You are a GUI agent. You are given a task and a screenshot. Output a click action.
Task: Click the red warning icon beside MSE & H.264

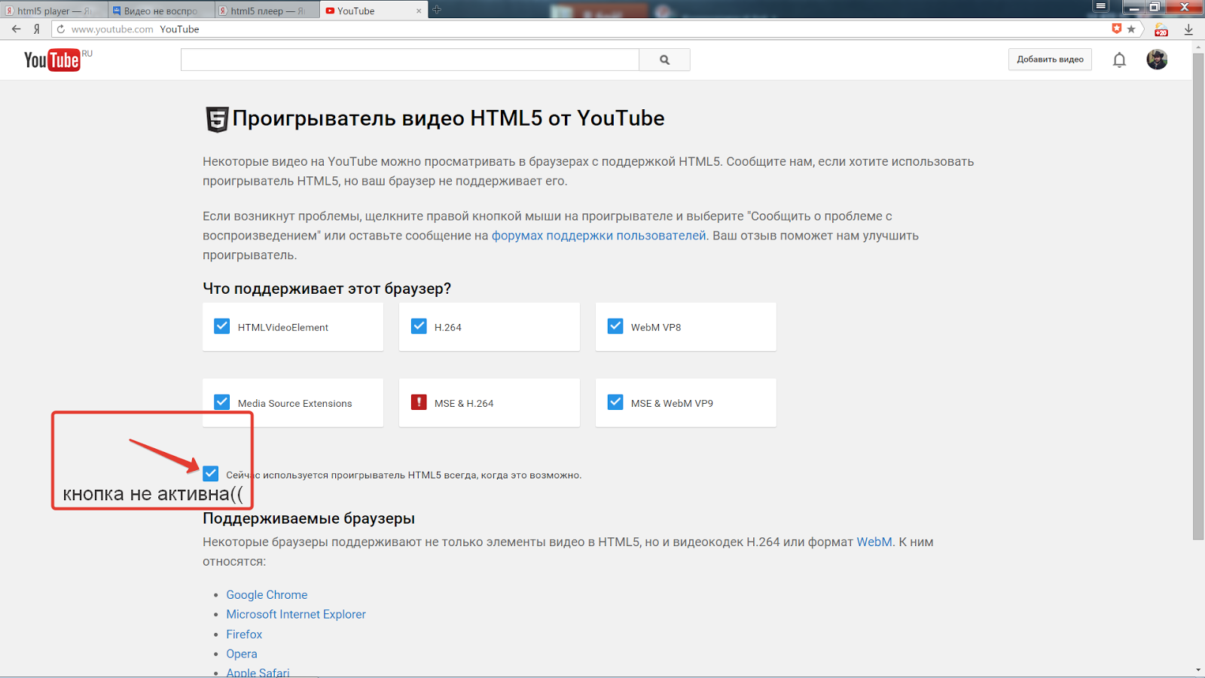[x=419, y=402]
